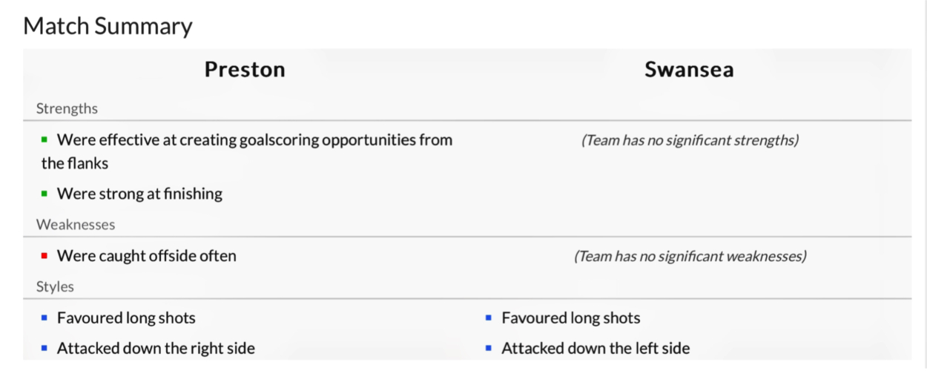This screenshot has height=371, width=927.
Task: Click the green bullet beside goalscoring opportunities strength
Action: pos(44,139)
